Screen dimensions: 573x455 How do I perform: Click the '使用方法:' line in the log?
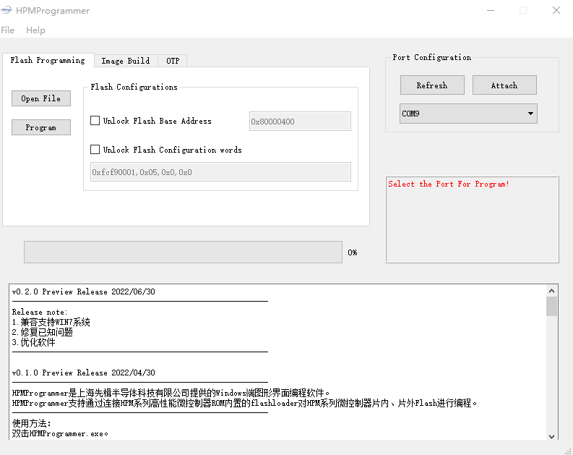[31, 423]
